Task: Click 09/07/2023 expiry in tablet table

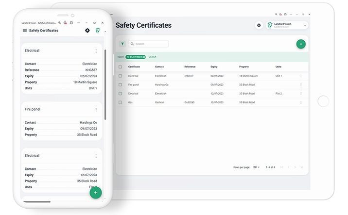Action: (x=217, y=84)
